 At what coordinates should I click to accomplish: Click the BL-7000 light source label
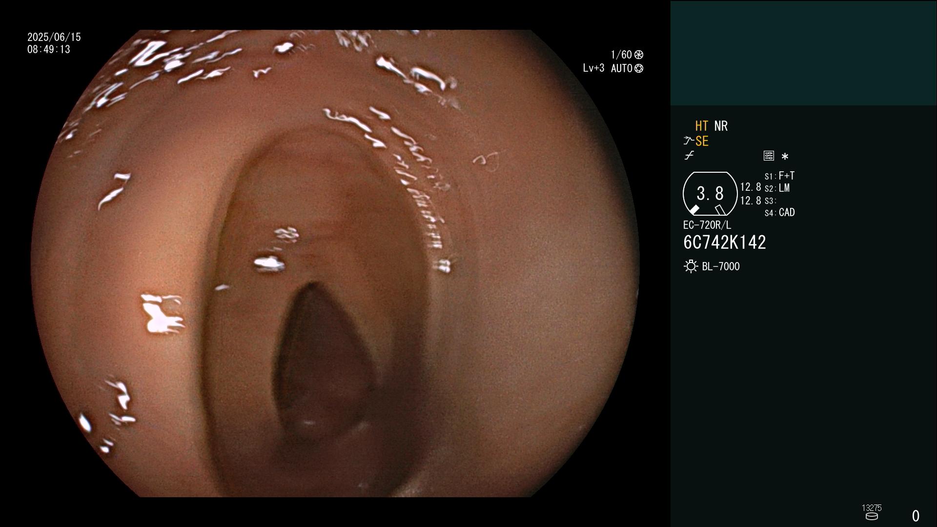pyautogui.click(x=721, y=266)
